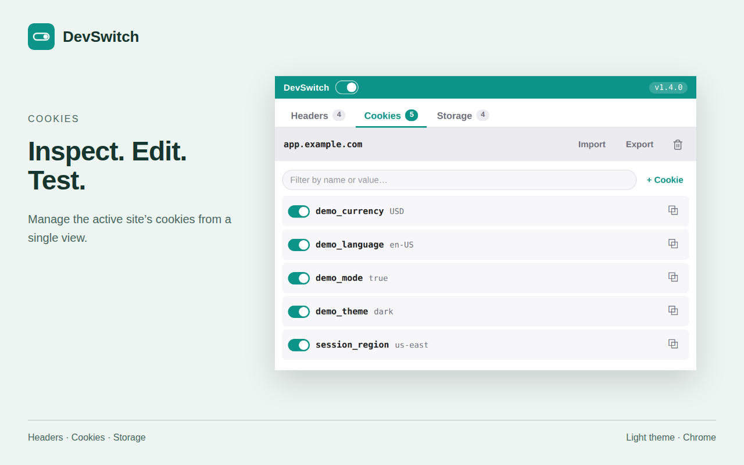This screenshot has height=465, width=744.
Task: Click the 'Light theme · Chrome' footer text
Action: (671, 437)
